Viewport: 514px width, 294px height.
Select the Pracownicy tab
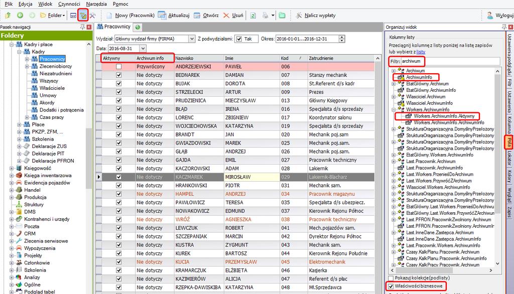(114, 27)
